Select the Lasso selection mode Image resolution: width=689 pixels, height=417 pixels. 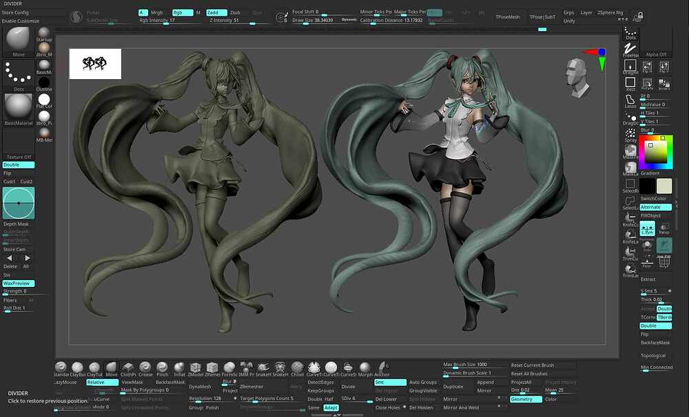[x=630, y=101]
